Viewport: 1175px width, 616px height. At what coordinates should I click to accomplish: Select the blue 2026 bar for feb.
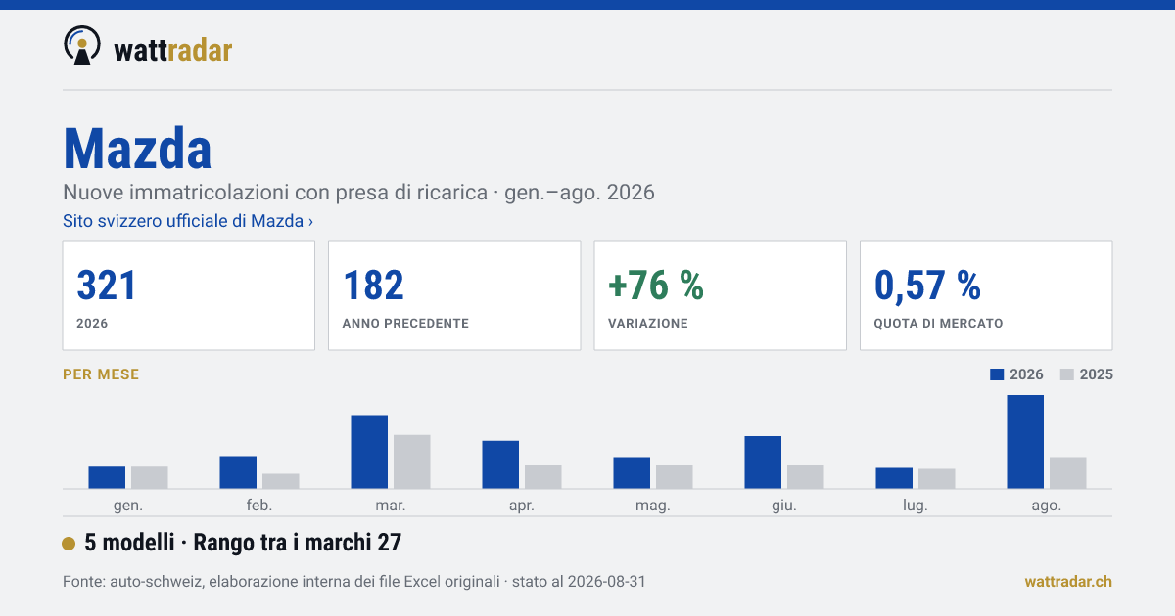point(238,472)
